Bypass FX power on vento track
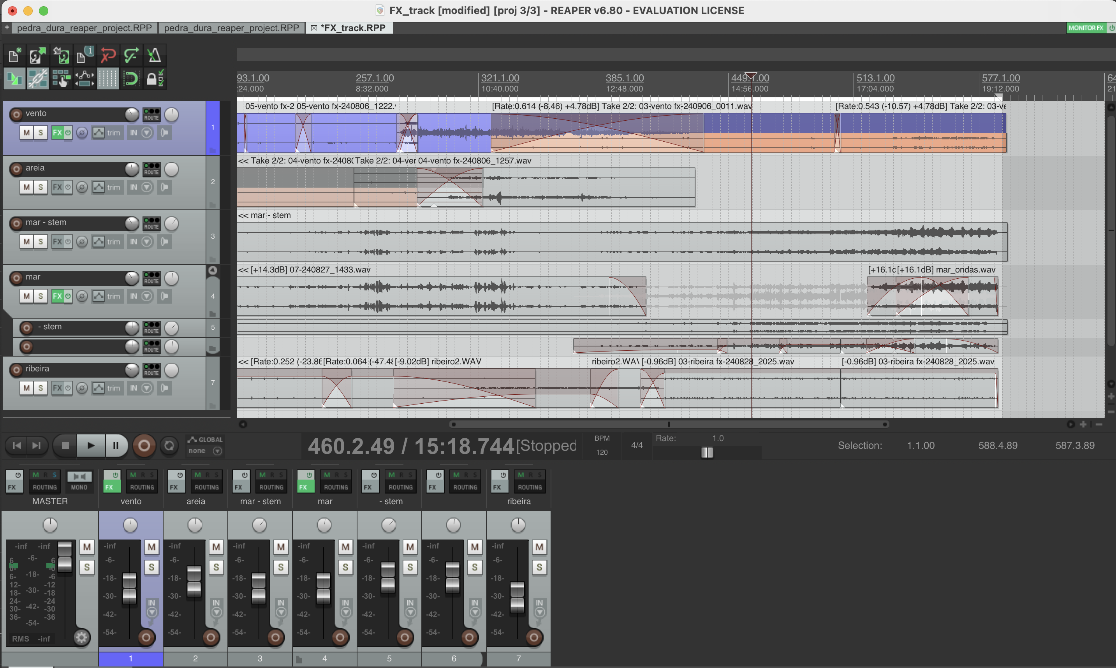The width and height of the screenshot is (1116, 668). pyautogui.click(x=68, y=133)
